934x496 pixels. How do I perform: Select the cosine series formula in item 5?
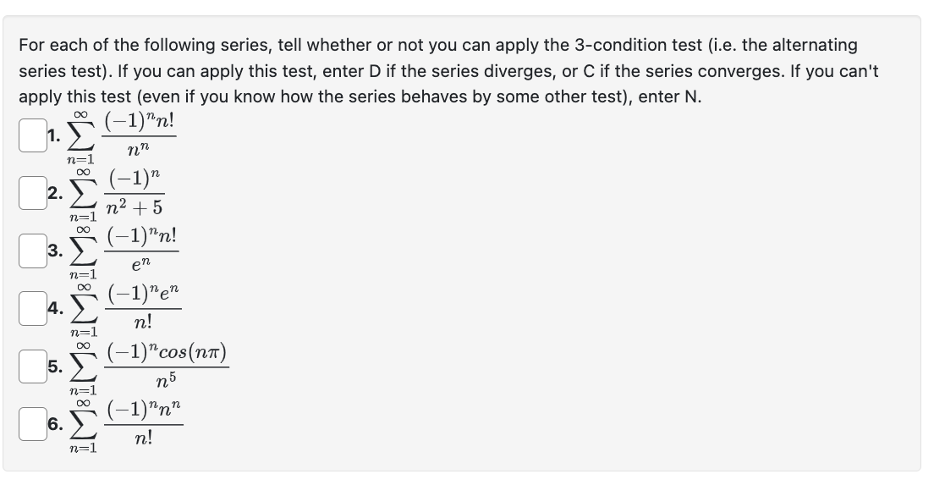point(165,367)
